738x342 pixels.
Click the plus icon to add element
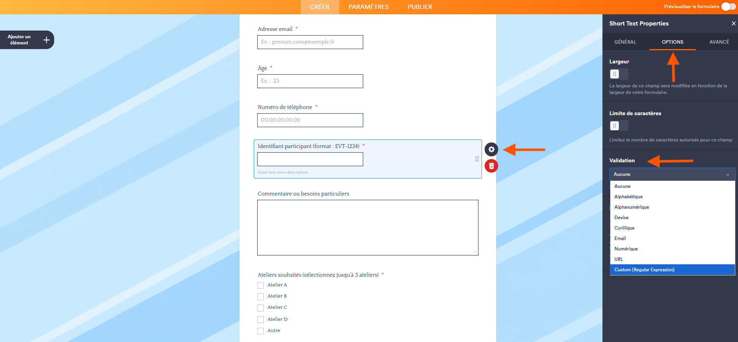click(46, 40)
